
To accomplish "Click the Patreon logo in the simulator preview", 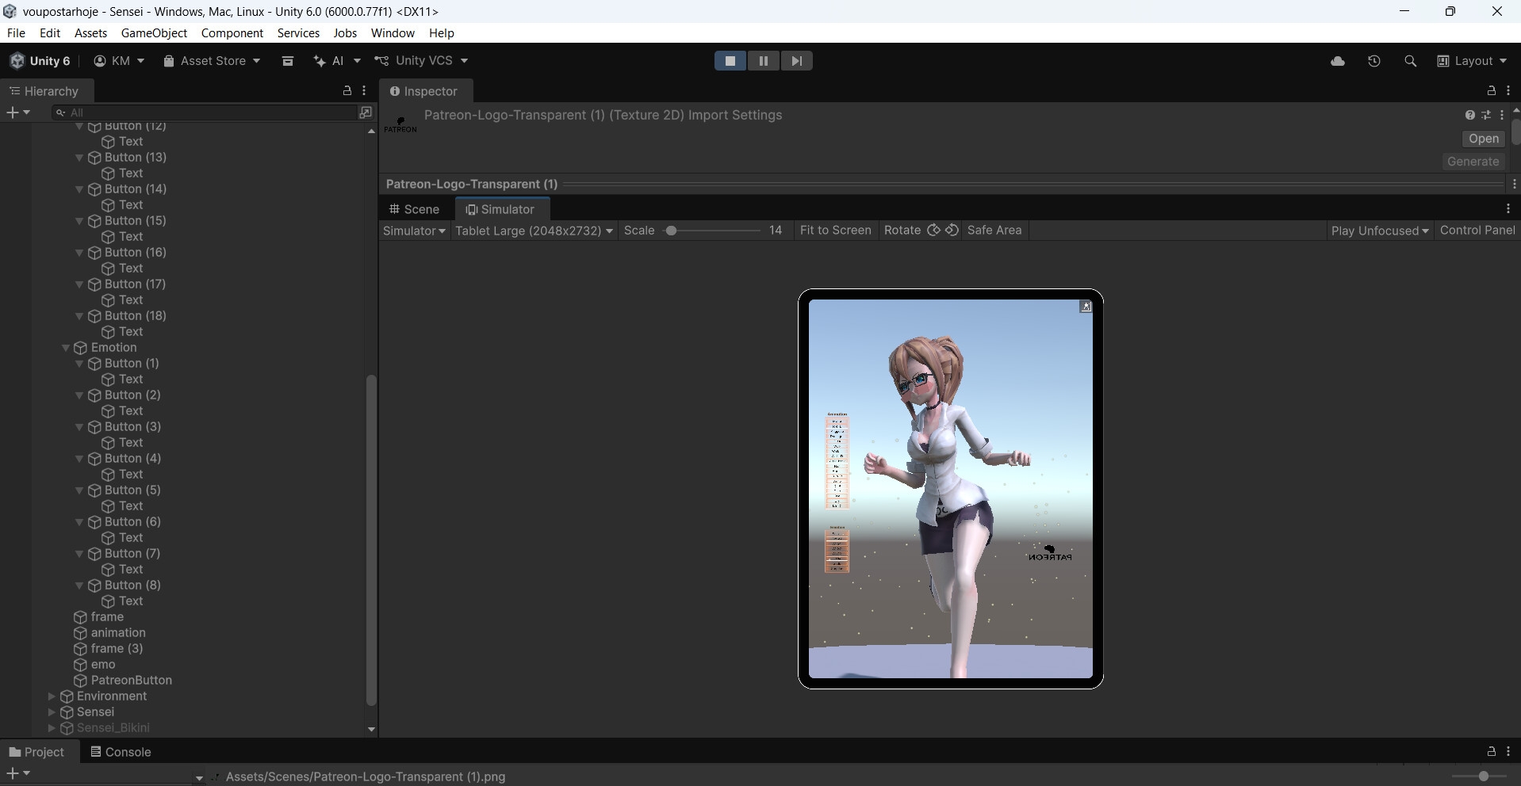I will coord(1050,553).
